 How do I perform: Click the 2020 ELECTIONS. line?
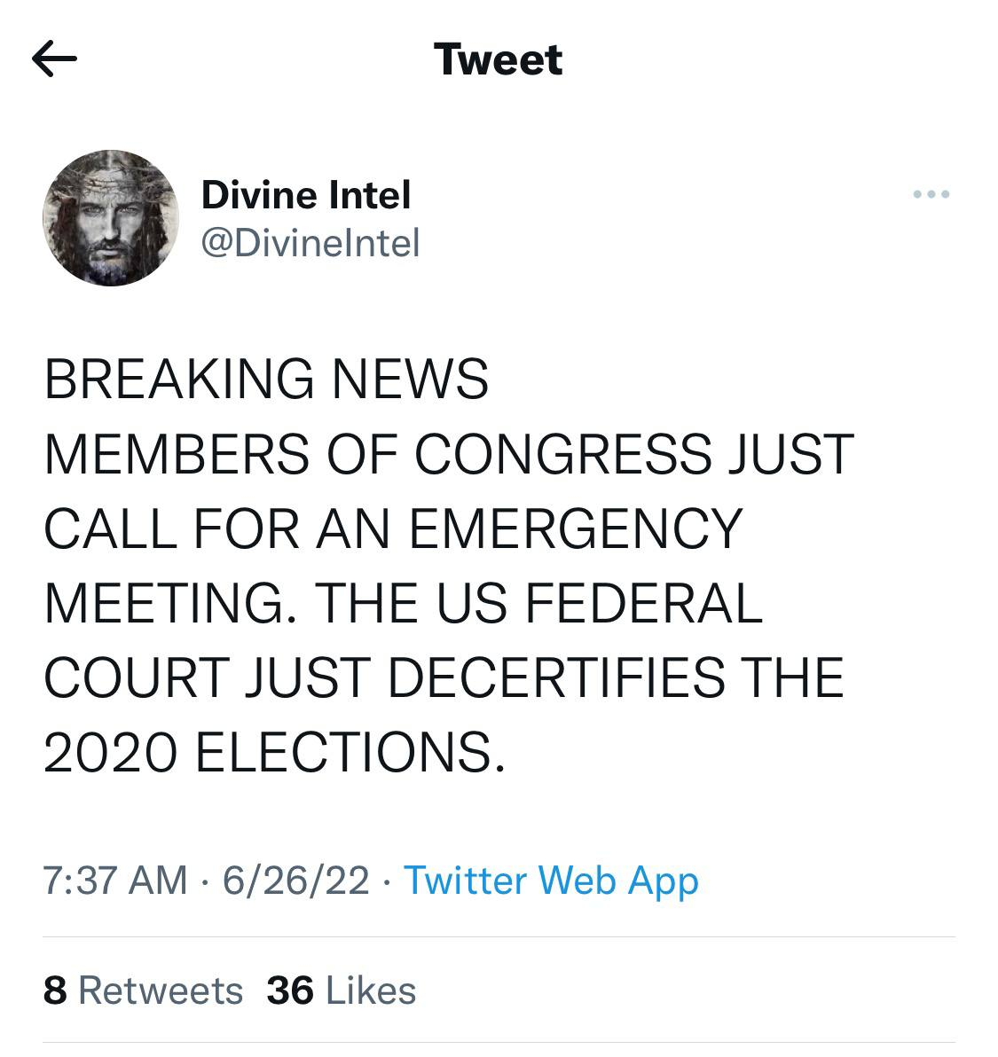[274, 753]
